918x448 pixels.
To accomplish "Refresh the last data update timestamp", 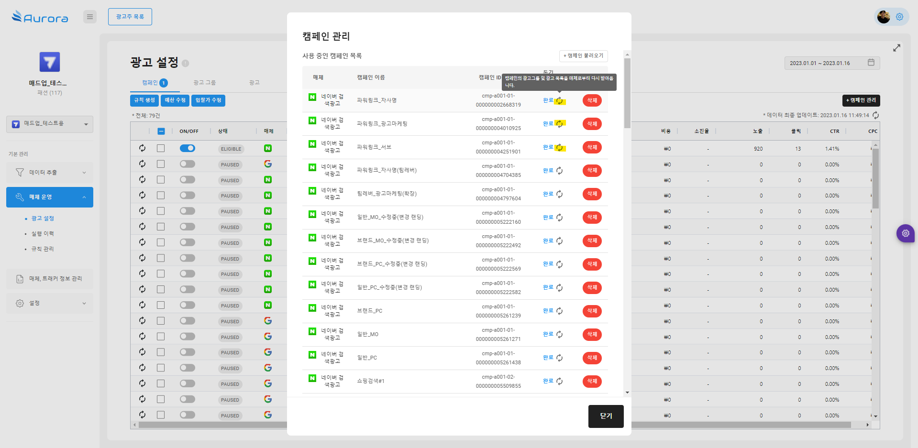I will (x=875, y=115).
